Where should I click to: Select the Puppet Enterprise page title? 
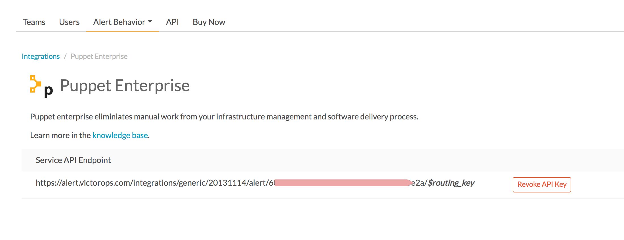[124, 85]
